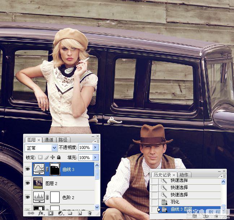The image size is (234, 220).
Task: Set history brush source box for 曲线 3 图层
Action: pyautogui.click(x=155, y=210)
